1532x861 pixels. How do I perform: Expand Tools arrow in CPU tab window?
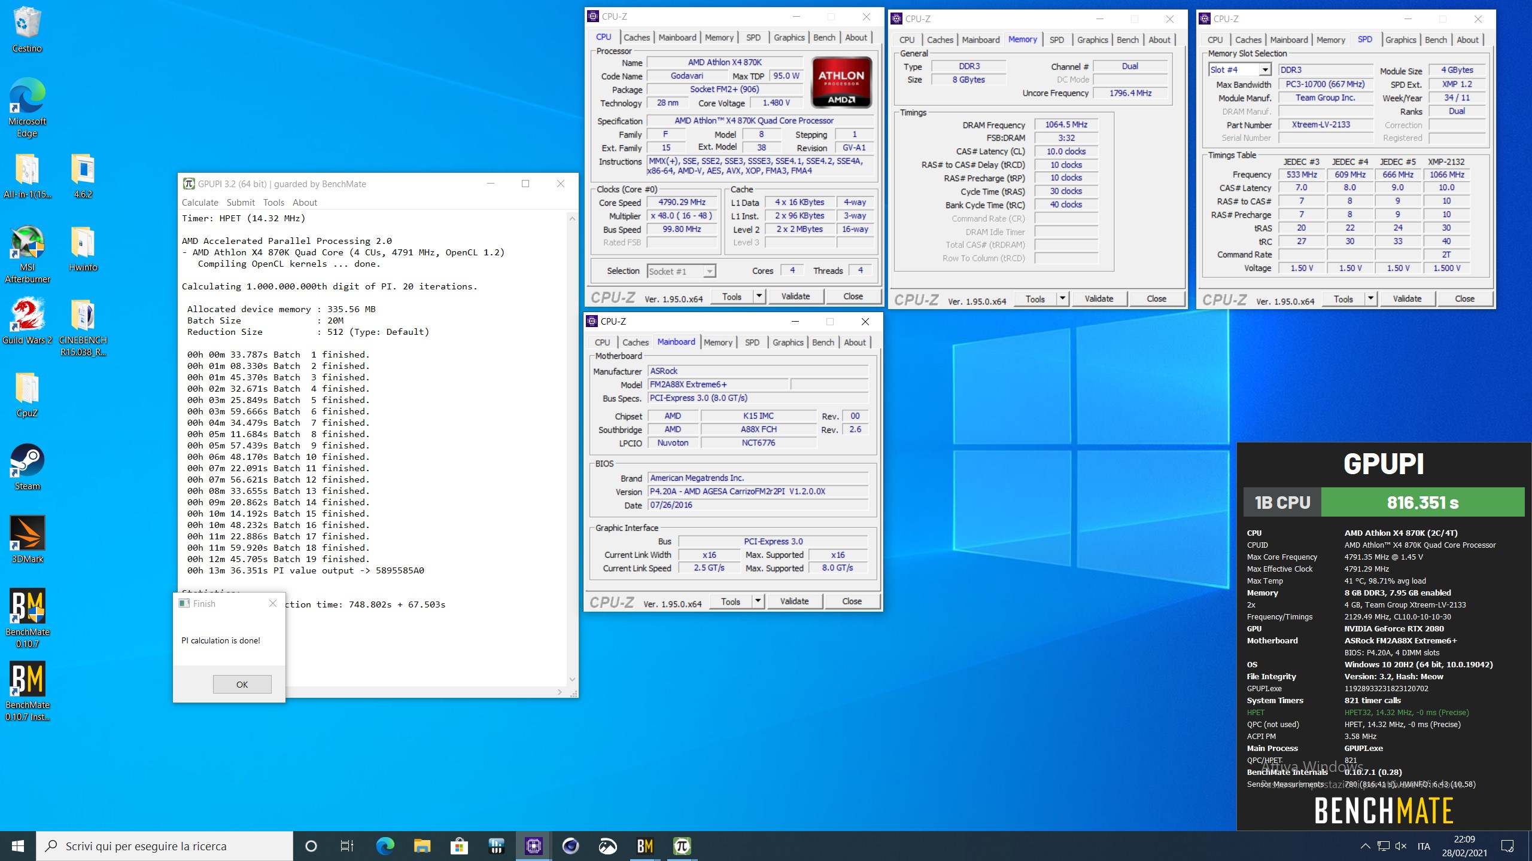759,297
